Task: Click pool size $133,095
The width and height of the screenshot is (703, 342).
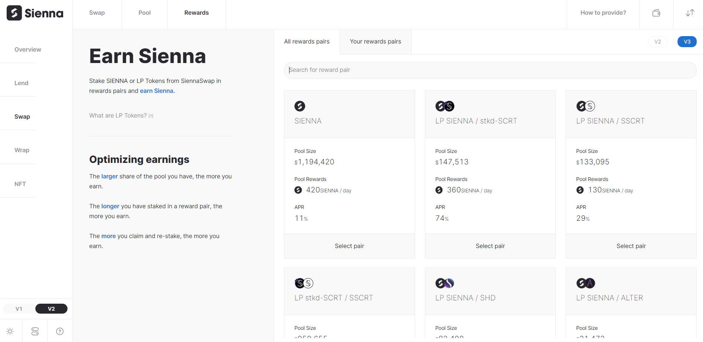Action: pos(593,162)
